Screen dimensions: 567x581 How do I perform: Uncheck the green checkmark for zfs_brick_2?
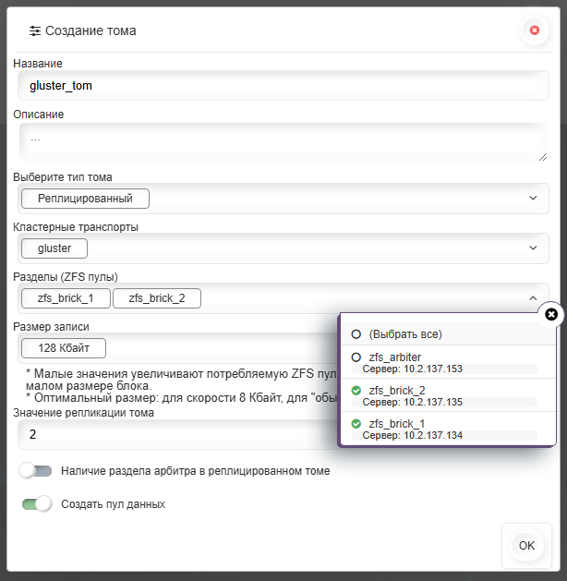click(x=356, y=390)
